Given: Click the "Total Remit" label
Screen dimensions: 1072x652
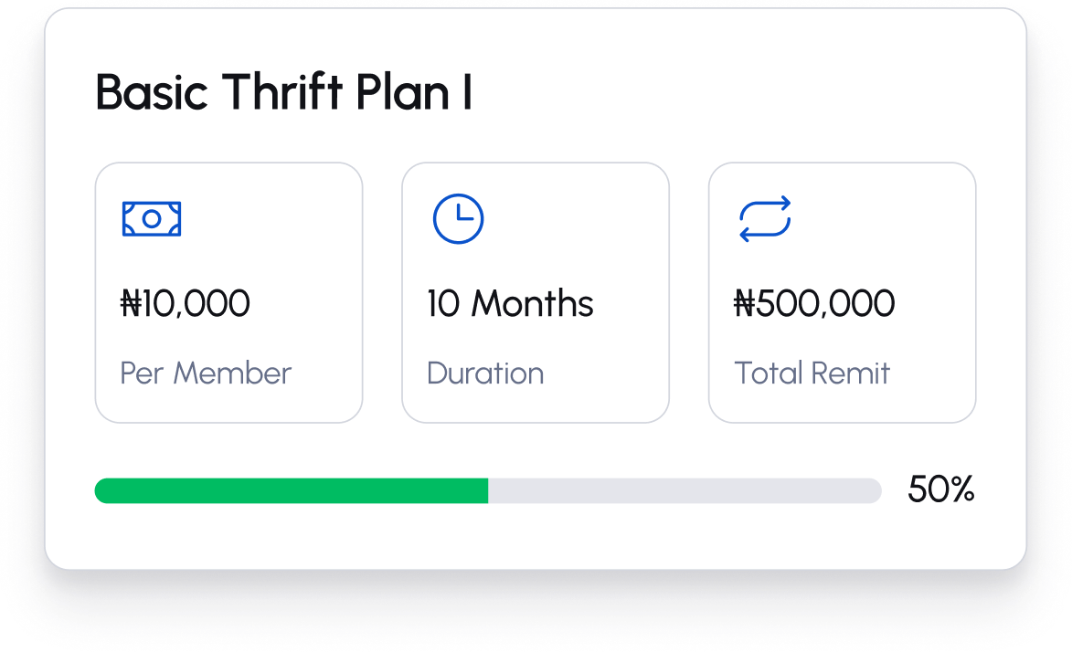Looking at the screenshot, I should [812, 373].
